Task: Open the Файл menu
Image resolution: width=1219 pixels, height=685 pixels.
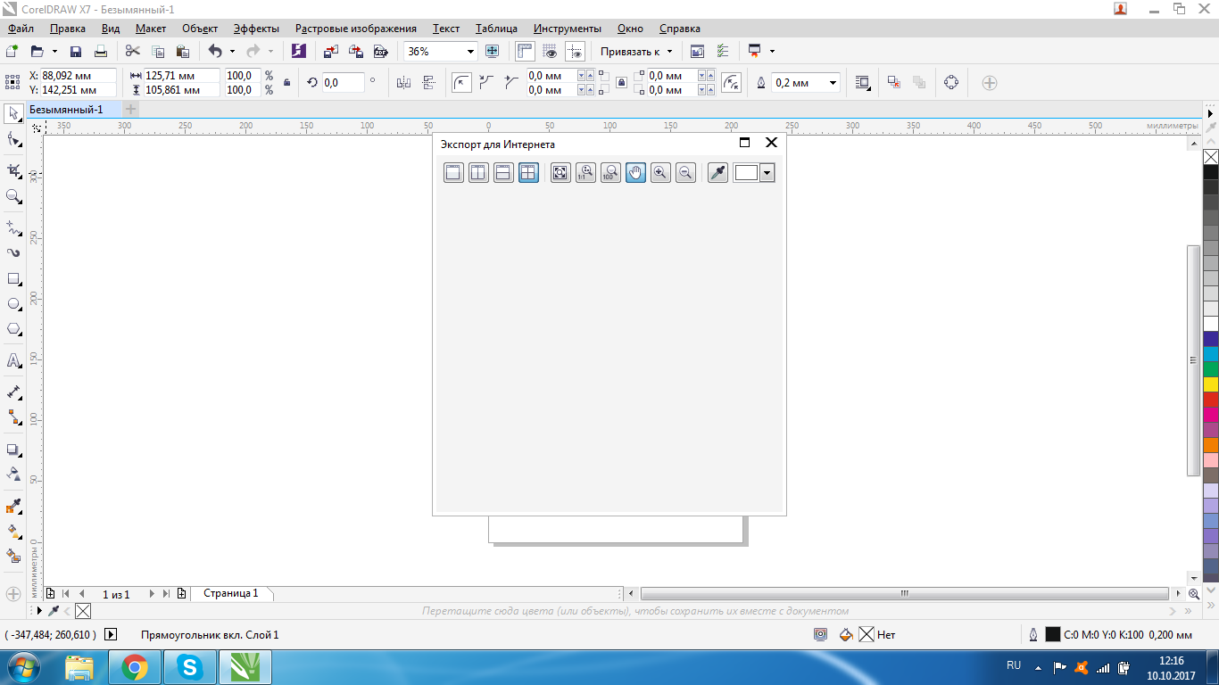Action: coord(21,29)
